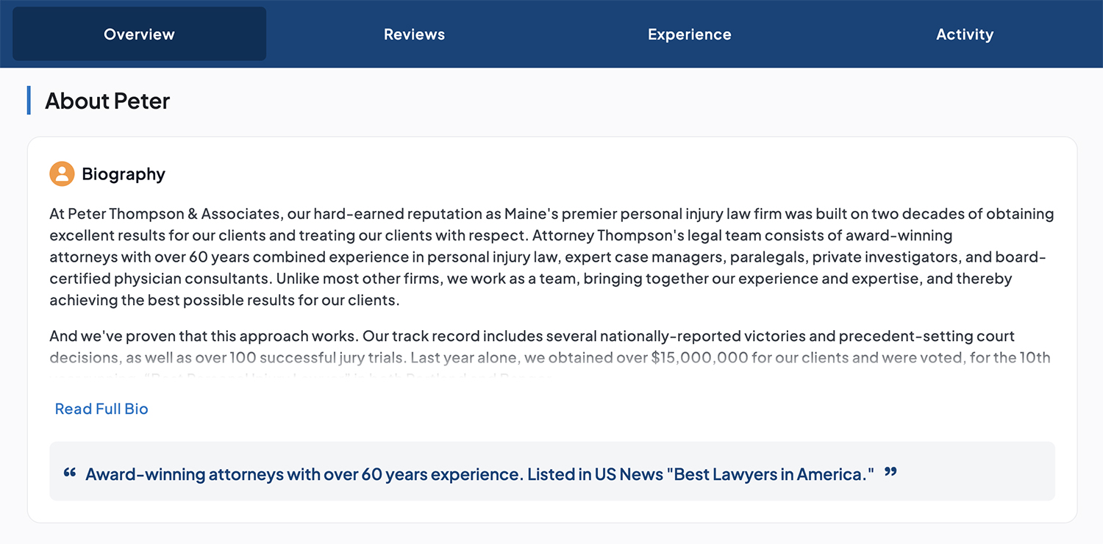Select the Activity tab
The height and width of the screenshot is (544, 1103).
[x=964, y=35]
